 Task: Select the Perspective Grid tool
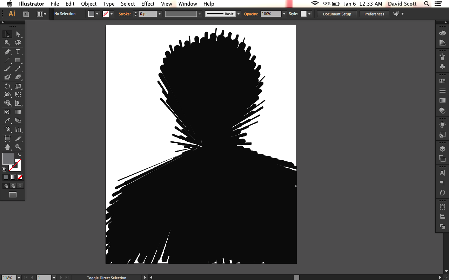click(x=18, y=103)
